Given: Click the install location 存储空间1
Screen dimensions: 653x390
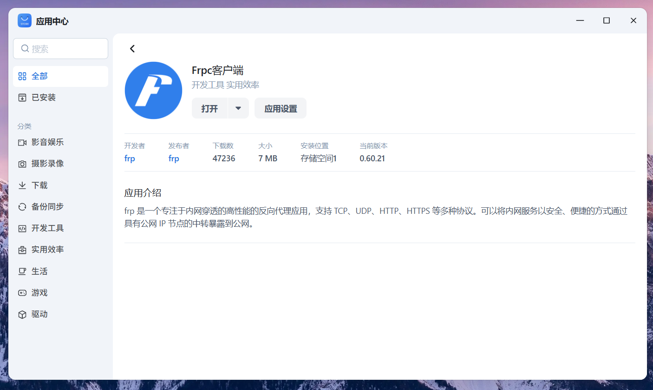Looking at the screenshot, I should pyautogui.click(x=319, y=159).
